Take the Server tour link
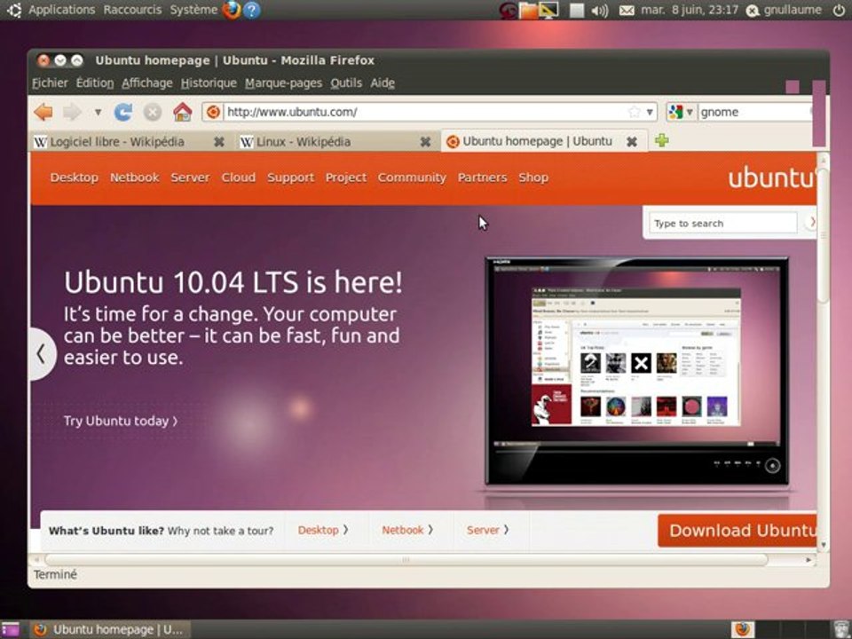The width and height of the screenshot is (852, 639). [x=488, y=530]
